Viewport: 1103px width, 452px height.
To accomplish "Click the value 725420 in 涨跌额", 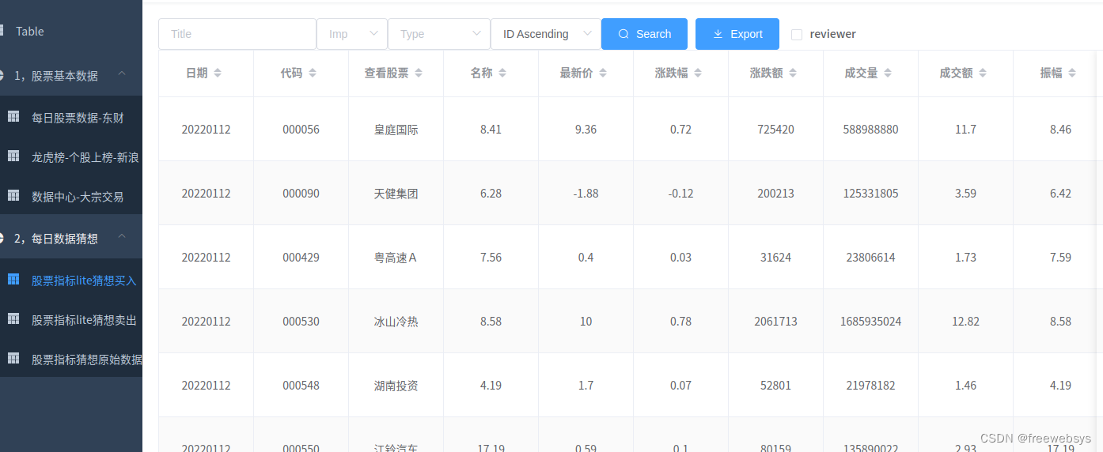I will point(775,130).
